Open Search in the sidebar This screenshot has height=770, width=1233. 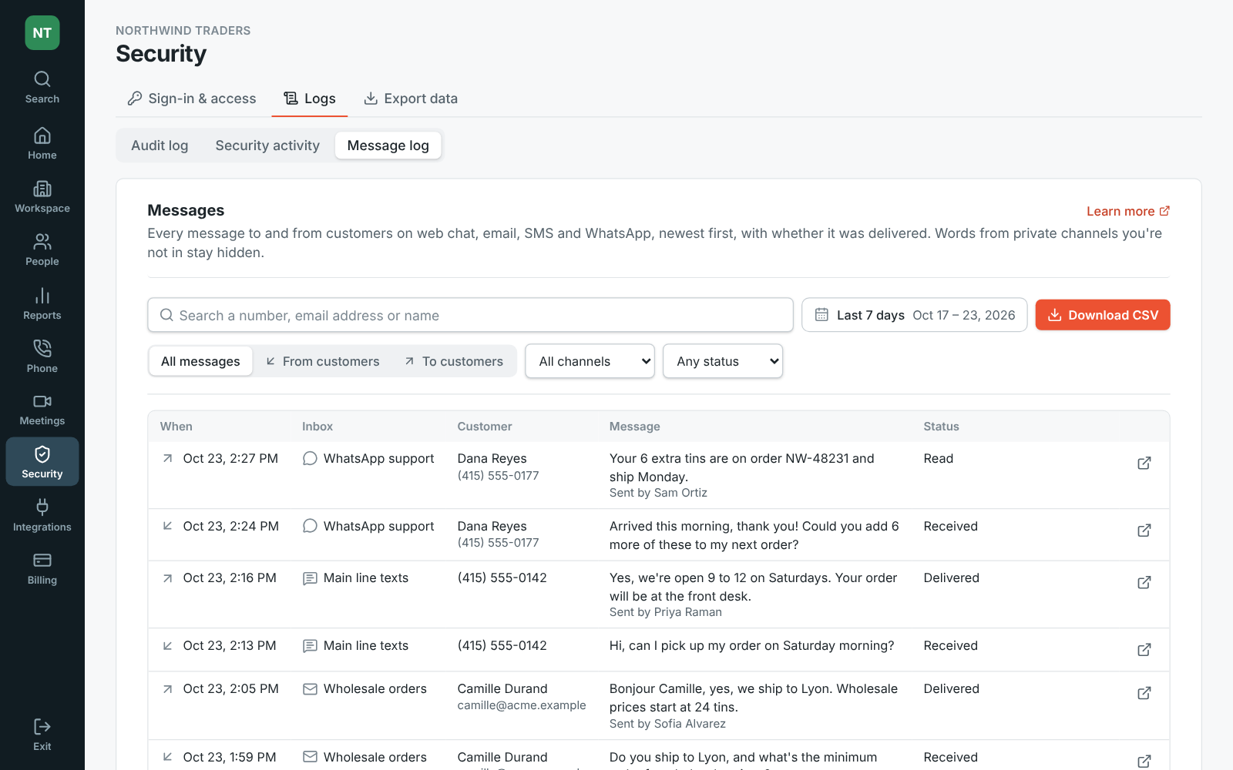(42, 87)
